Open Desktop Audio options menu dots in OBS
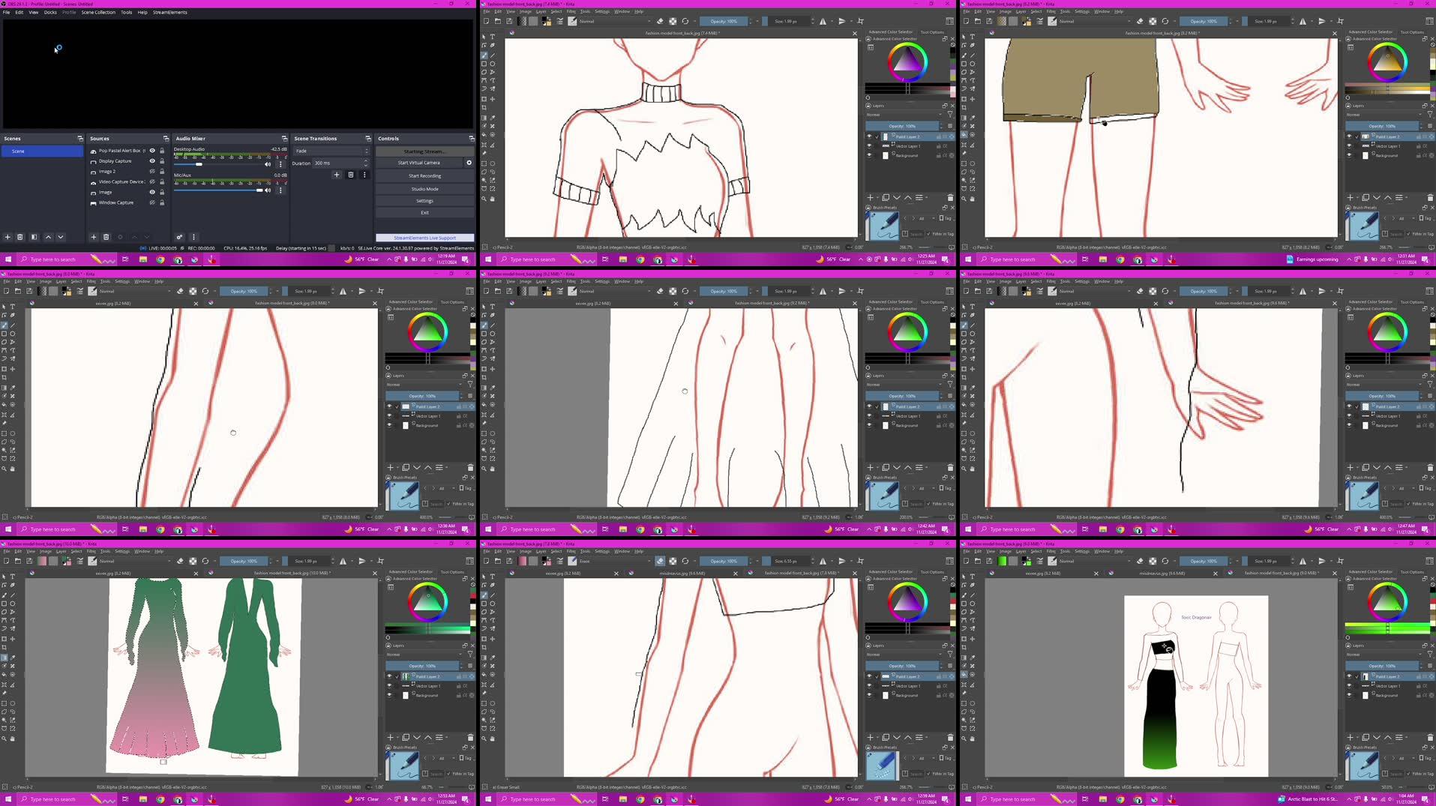Viewport: 1436px width, 806px height. [x=280, y=164]
